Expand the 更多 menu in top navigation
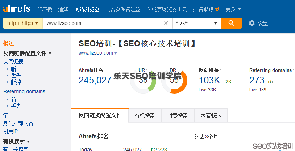Viewport: 295px width, 151px height. click(x=233, y=9)
